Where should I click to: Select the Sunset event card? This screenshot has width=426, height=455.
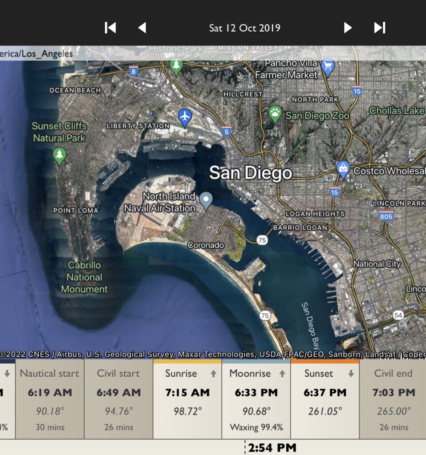pyautogui.click(x=325, y=399)
